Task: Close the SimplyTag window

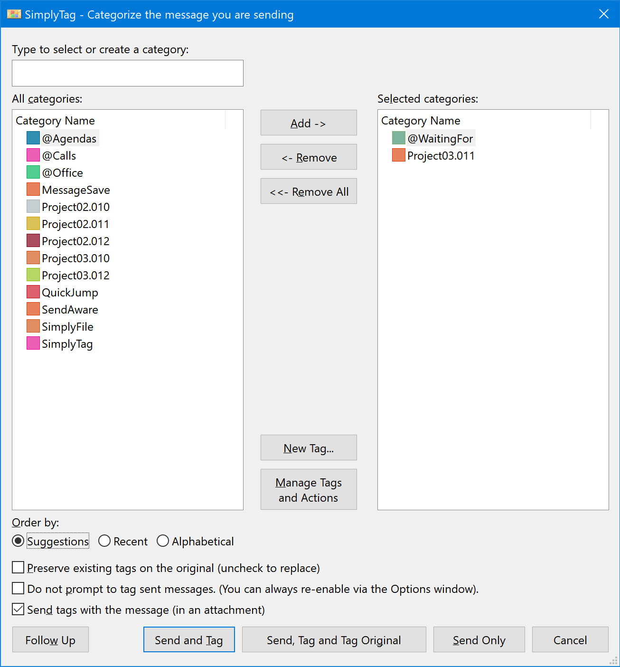Action: point(604,14)
